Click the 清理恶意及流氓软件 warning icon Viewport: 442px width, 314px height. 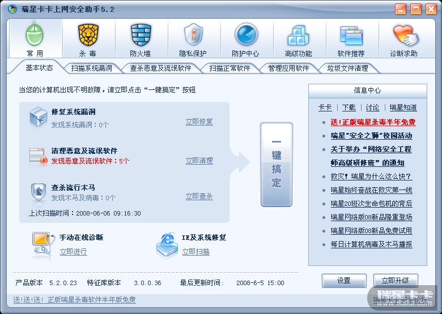click(x=39, y=157)
